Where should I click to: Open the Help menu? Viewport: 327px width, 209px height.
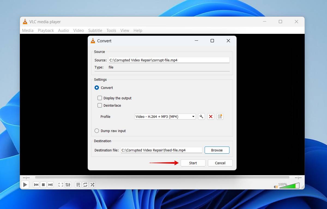click(x=138, y=31)
